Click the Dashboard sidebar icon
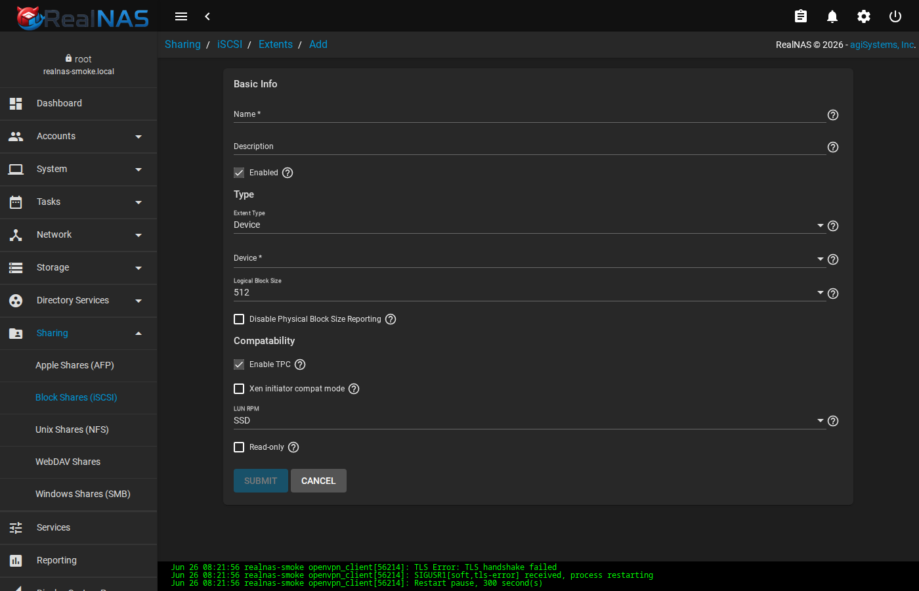 pyautogui.click(x=16, y=104)
